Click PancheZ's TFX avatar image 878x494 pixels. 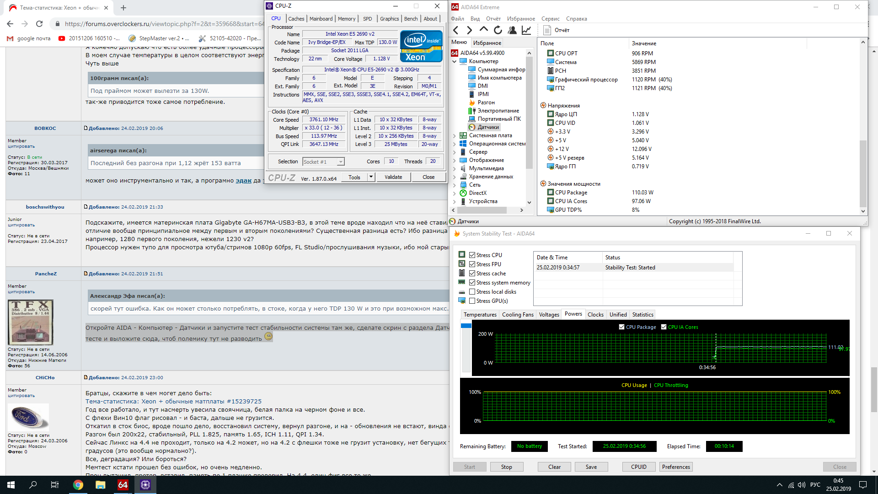[x=31, y=322]
